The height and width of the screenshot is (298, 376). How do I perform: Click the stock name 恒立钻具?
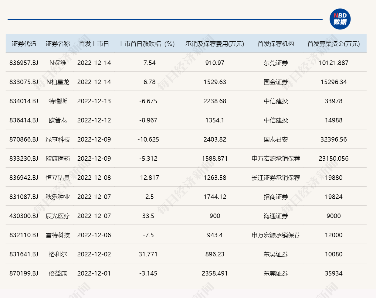pos(58,178)
